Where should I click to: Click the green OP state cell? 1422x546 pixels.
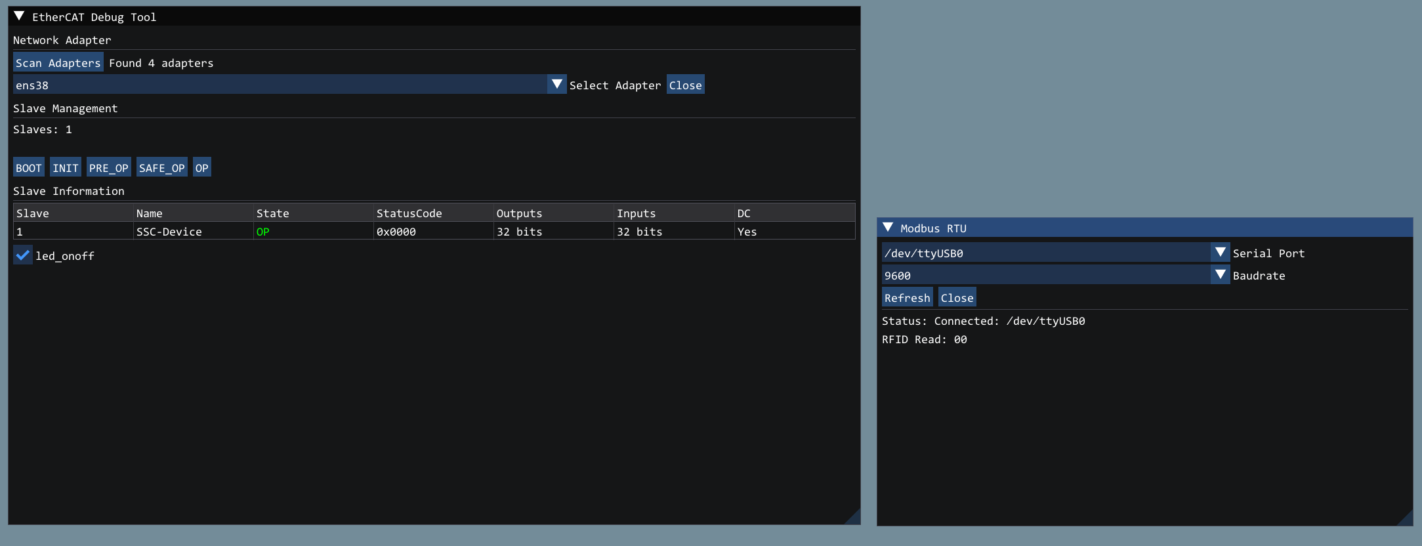(314, 231)
